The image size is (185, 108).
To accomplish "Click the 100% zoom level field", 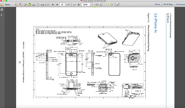I will tap(86, 5).
